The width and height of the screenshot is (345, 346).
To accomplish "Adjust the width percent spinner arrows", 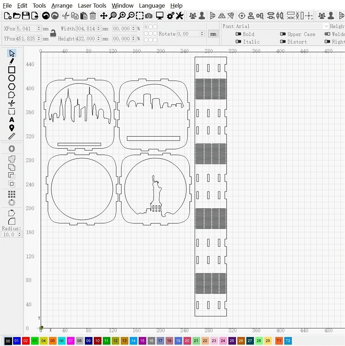I will pos(133,28).
